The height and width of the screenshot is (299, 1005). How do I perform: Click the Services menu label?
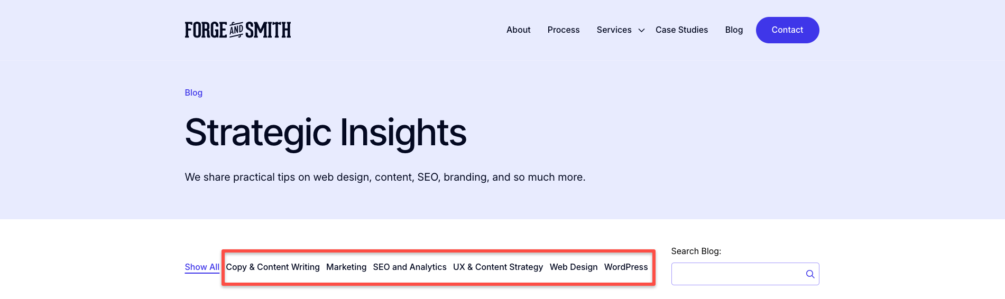tap(614, 30)
